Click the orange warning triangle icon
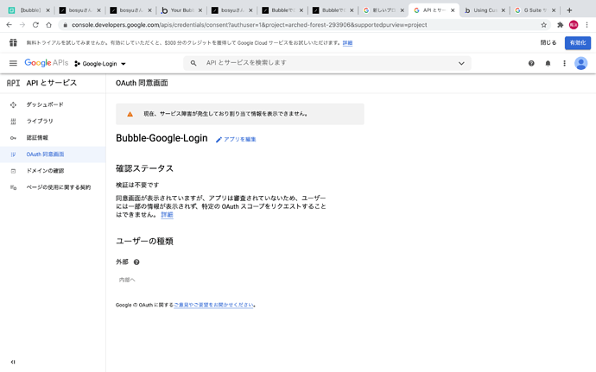The width and height of the screenshot is (596, 372). pyautogui.click(x=130, y=114)
